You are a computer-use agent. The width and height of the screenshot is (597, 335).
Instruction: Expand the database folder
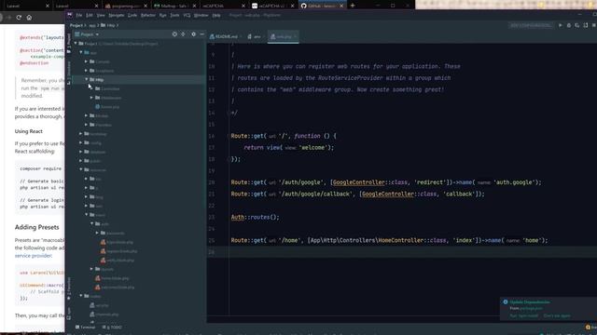coord(81,152)
